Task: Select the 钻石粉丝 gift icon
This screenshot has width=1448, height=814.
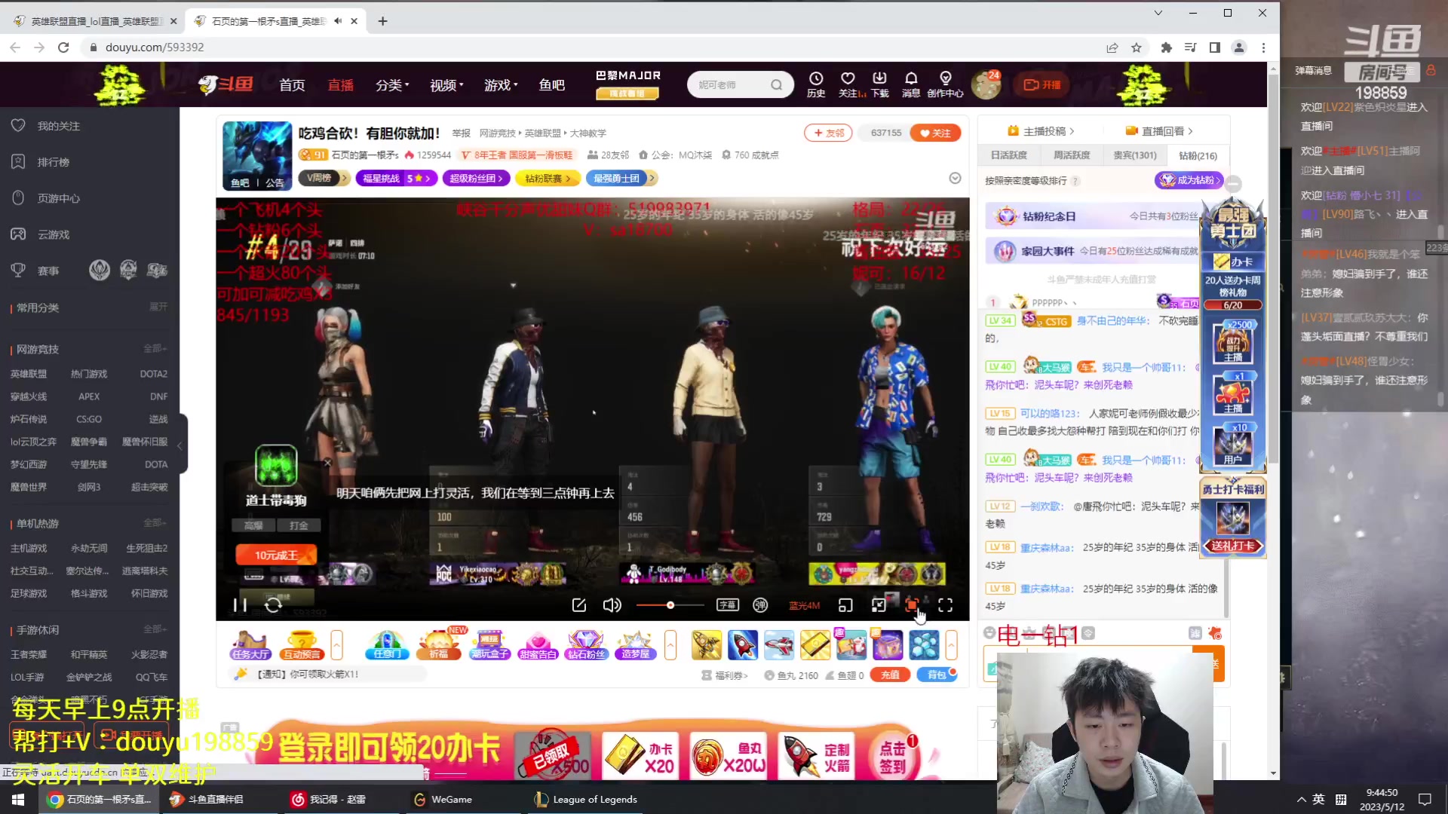Action: [587, 645]
